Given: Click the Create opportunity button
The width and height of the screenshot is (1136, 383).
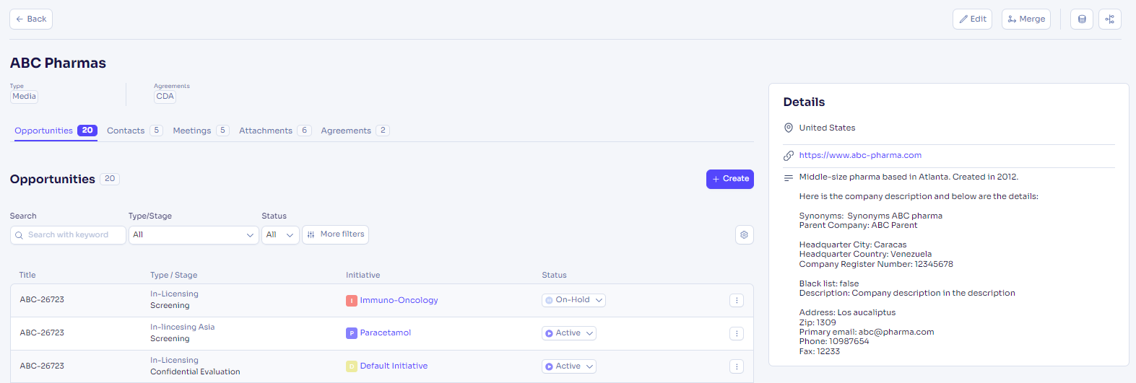Looking at the screenshot, I should [x=729, y=179].
